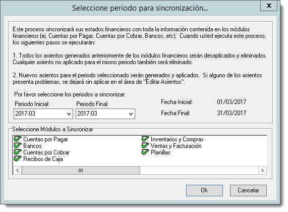The image size is (288, 212).
Task: Close the sincronización dialog window
Action: 269,6
